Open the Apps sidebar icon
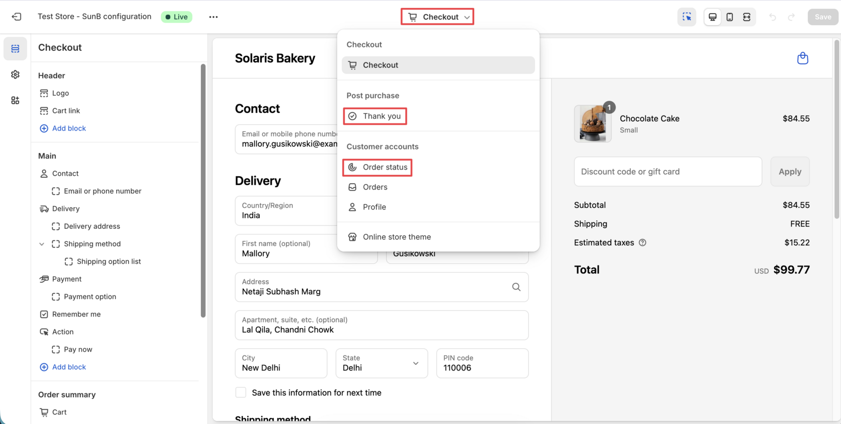The height and width of the screenshot is (424, 841). (x=15, y=100)
